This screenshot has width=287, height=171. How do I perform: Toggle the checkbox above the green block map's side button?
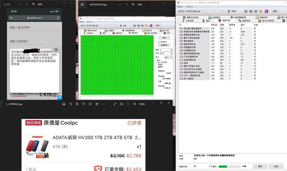[159, 42]
